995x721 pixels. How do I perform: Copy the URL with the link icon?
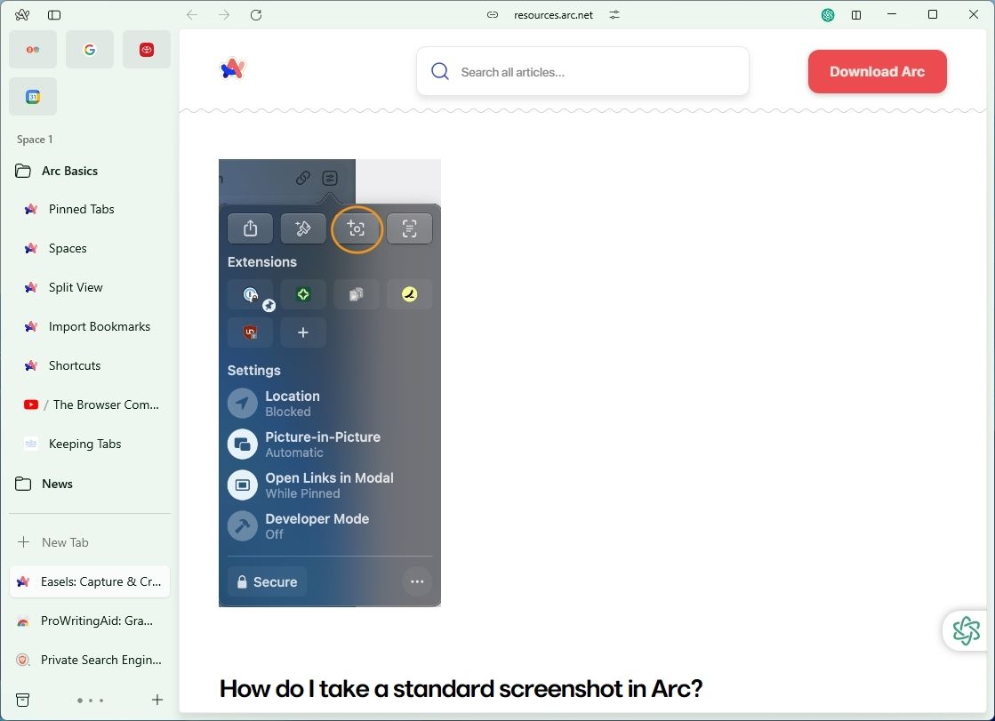(493, 14)
